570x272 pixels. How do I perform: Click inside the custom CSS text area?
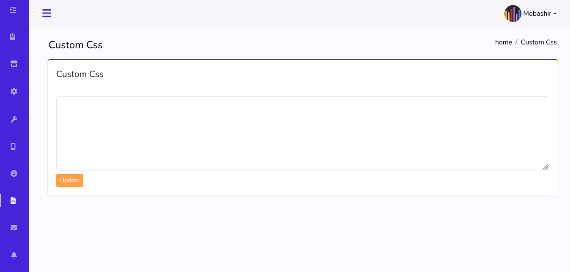(302, 133)
